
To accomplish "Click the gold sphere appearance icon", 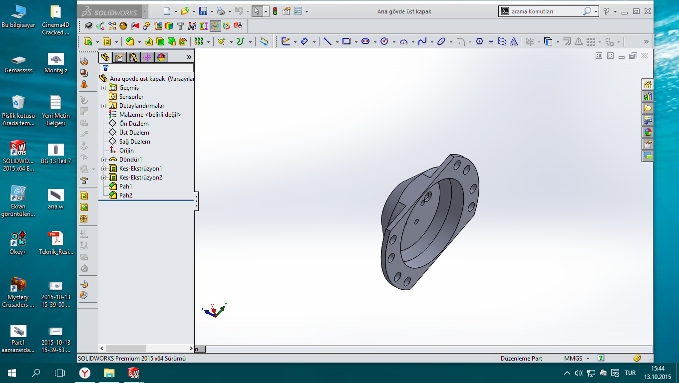I will [123, 26].
